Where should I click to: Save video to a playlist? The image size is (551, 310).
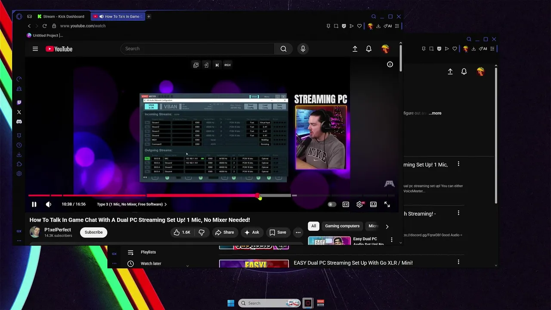tap(278, 232)
